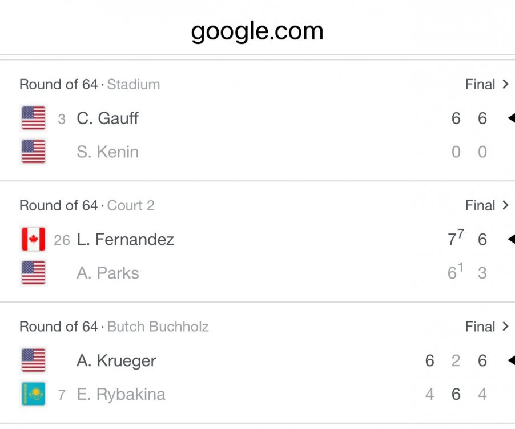Click the winner arrow next to Gauff's score
Viewport: 515px width, 429px height.
pos(510,118)
